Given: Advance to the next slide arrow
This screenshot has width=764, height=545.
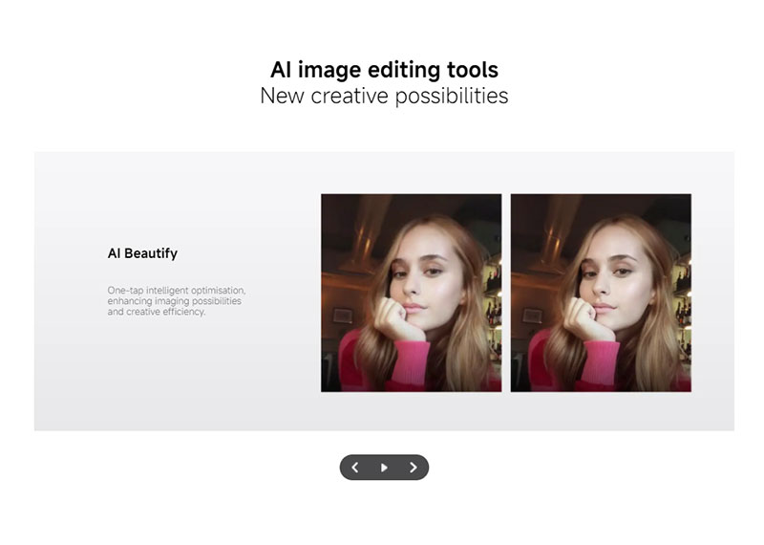Looking at the screenshot, I should tap(414, 468).
